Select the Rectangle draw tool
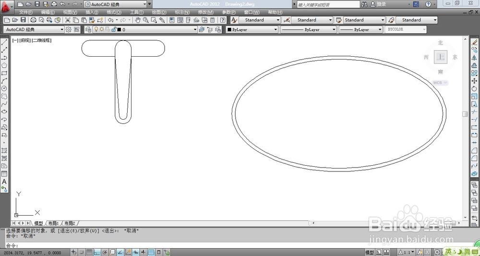This screenshot has width=480, height=256. [4, 73]
